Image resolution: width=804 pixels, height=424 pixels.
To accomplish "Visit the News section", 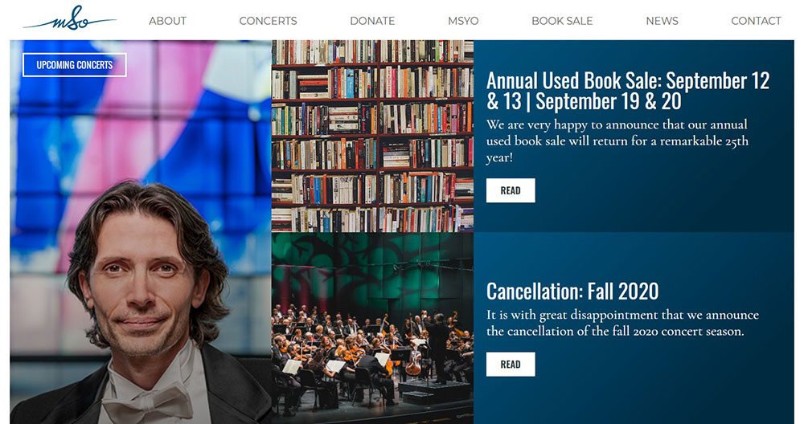I will pyautogui.click(x=662, y=21).
